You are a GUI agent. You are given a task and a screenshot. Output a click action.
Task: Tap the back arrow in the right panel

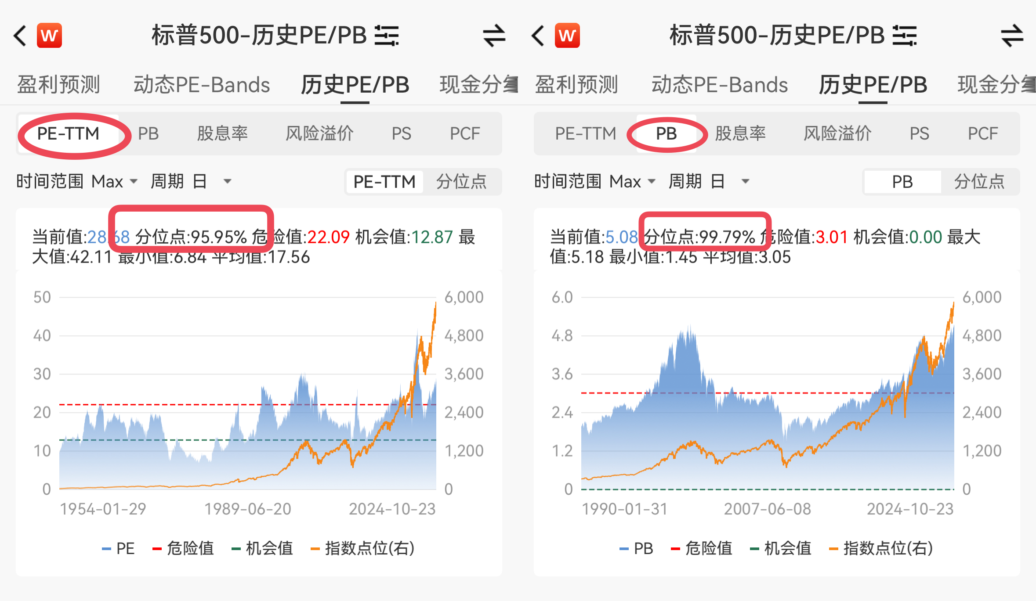point(538,36)
